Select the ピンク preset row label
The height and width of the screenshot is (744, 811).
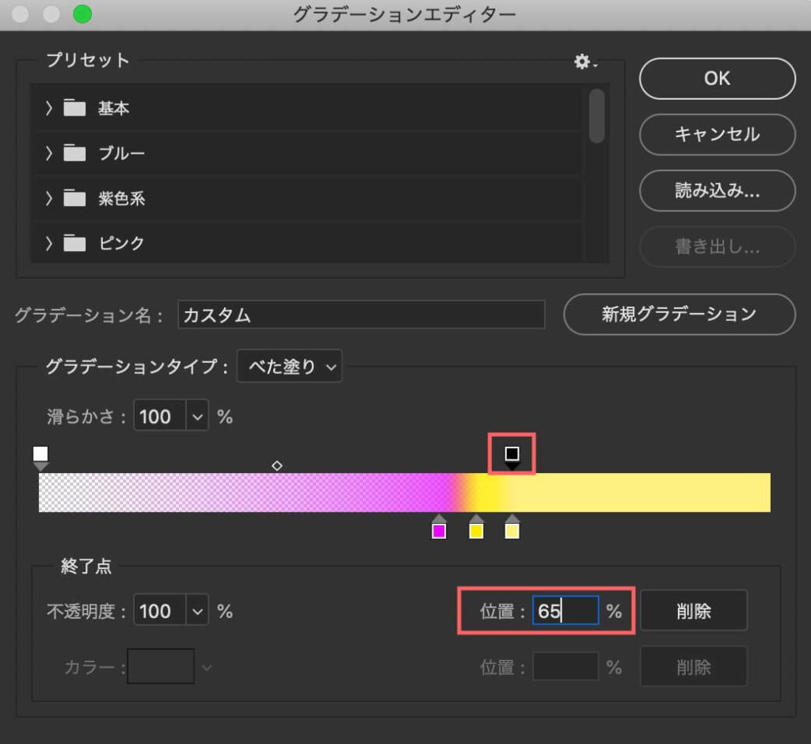click(x=121, y=243)
